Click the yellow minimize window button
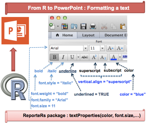This screenshot has height=123, width=146. [58, 18]
